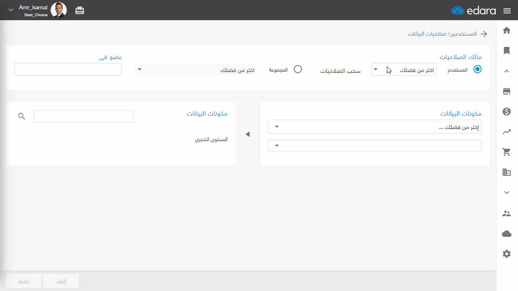Select the المجموعة radio button
Viewport: 518px width, 291px height.
(298, 69)
